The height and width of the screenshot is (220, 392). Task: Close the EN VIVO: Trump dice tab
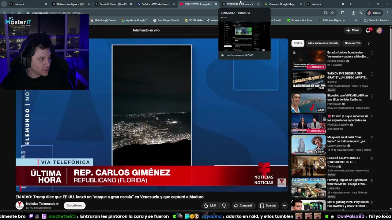click(216, 4)
